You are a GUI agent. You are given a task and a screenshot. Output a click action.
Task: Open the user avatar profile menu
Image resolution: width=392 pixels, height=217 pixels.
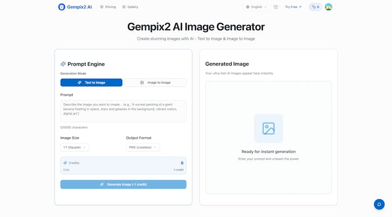[328, 7]
